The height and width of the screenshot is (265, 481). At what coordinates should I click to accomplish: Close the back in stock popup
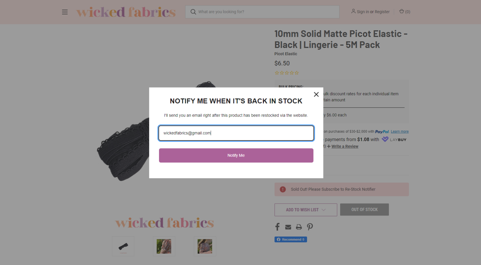[x=316, y=94]
